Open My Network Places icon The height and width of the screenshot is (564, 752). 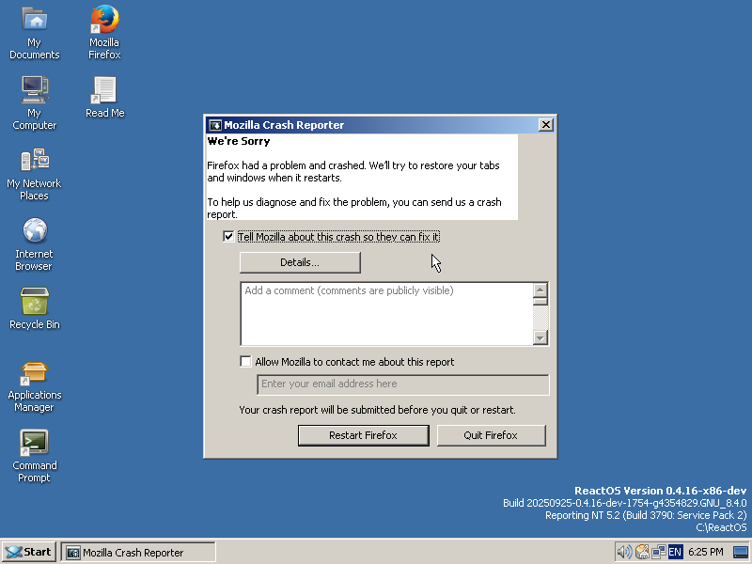(x=34, y=161)
